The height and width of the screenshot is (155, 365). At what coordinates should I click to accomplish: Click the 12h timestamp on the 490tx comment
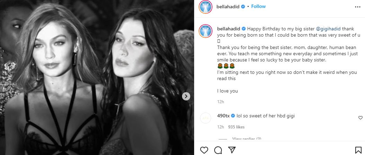coord(220,127)
